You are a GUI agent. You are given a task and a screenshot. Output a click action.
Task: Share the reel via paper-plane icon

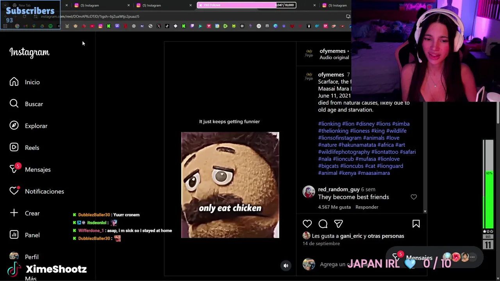click(x=339, y=224)
